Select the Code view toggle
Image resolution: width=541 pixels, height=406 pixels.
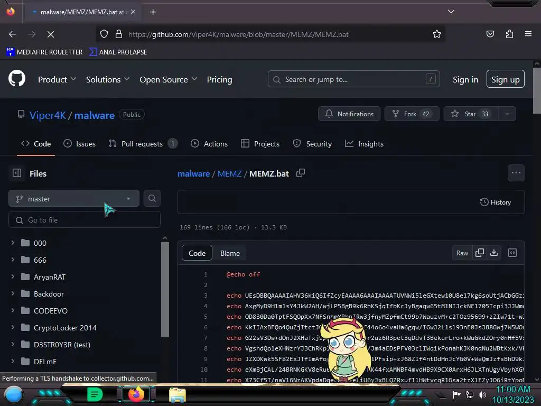(x=197, y=253)
